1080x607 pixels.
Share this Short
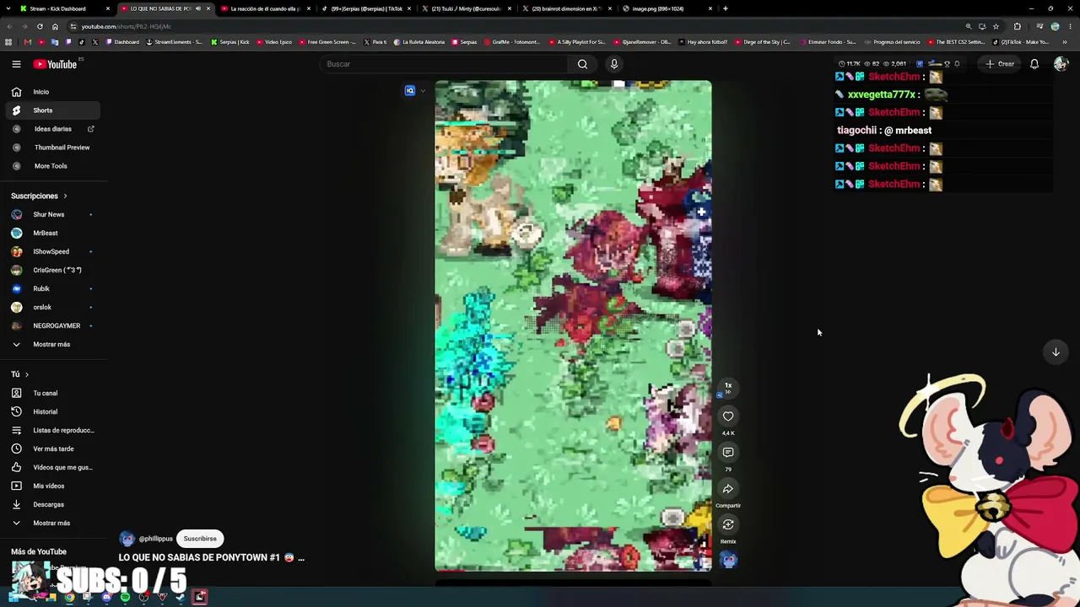pyautogui.click(x=728, y=489)
